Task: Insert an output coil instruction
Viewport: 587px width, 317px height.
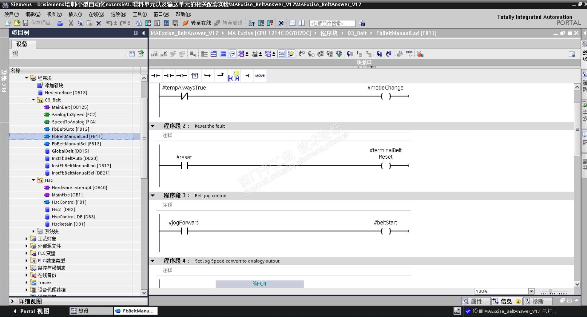Action: [x=182, y=76]
